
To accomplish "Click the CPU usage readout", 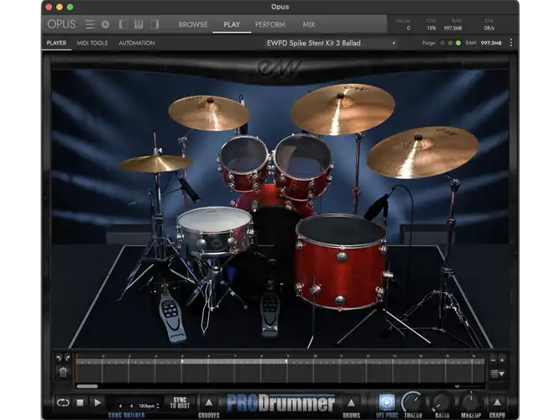I will 432,24.
